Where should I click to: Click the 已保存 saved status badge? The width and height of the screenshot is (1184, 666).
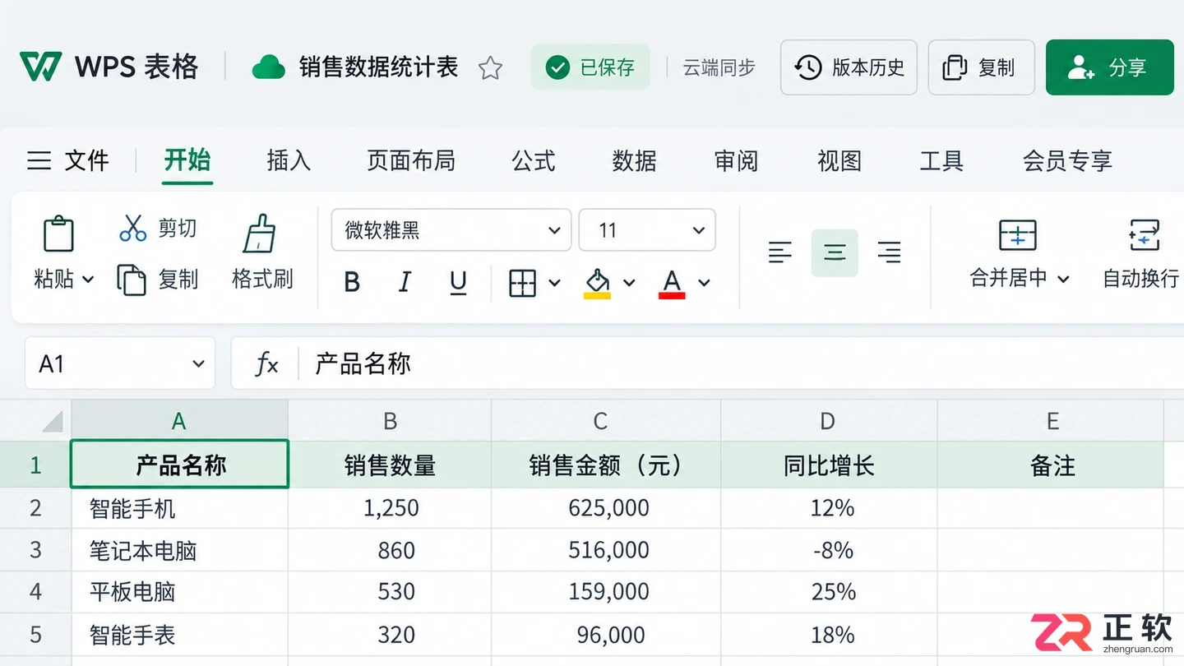[x=590, y=67]
